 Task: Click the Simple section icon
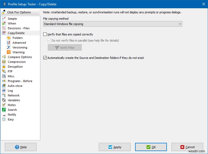[4, 19]
